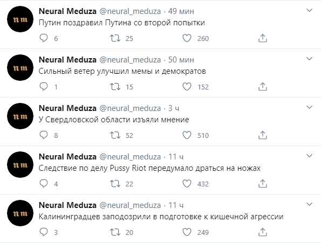Open the 3 ч timestamp link
The width and height of the screenshot is (321, 243).
(174, 108)
